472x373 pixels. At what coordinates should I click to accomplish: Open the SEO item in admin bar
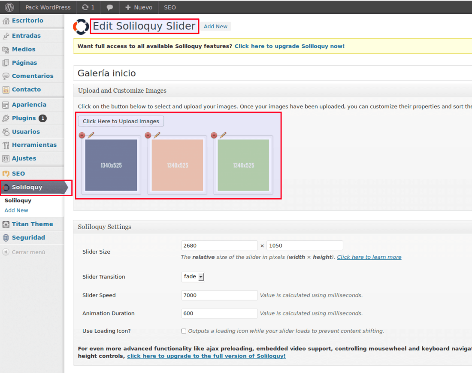point(170,7)
